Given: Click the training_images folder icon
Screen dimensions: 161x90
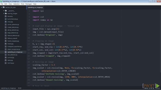Looking at the screenshot, I should [6, 13].
